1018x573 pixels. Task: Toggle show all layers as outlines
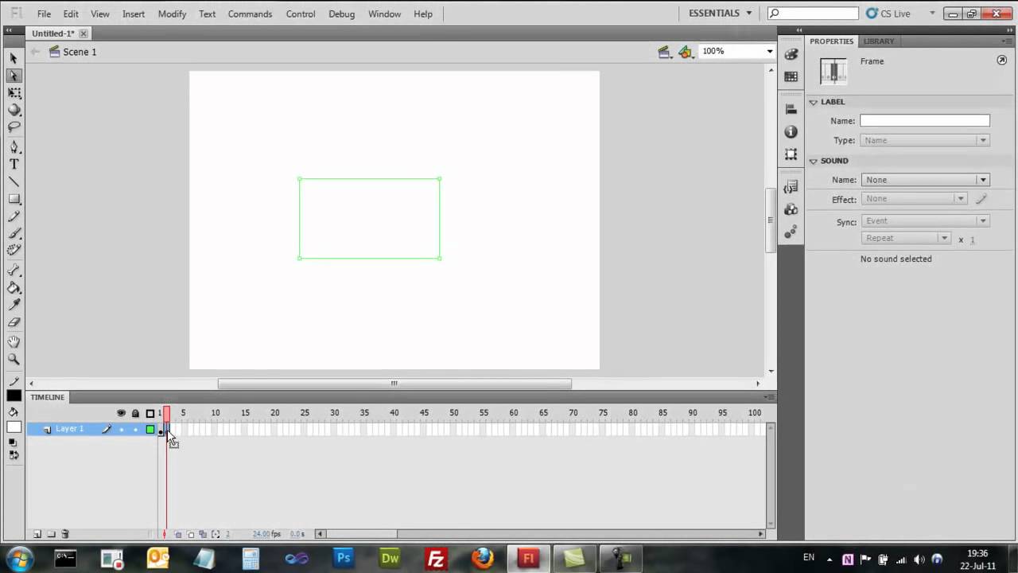click(x=150, y=413)
